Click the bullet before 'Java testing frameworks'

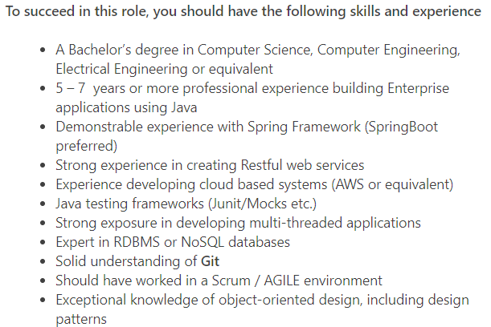(x=43, y=204)
